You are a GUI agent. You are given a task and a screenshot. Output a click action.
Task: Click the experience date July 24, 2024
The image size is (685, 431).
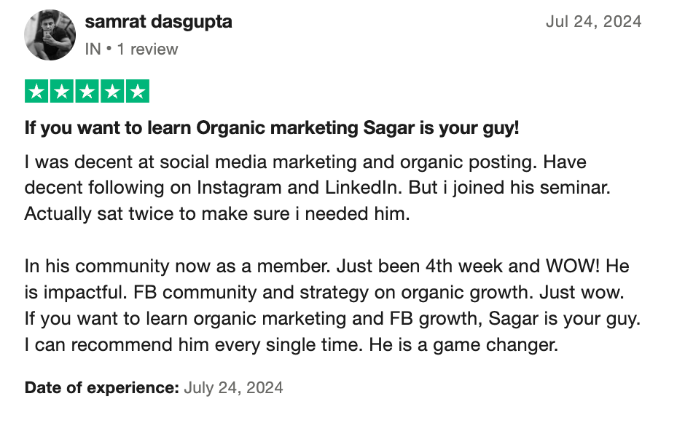[x=233, y=388]
